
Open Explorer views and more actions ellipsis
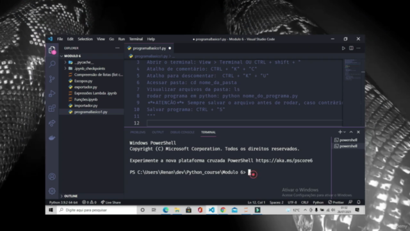point(117,48)
